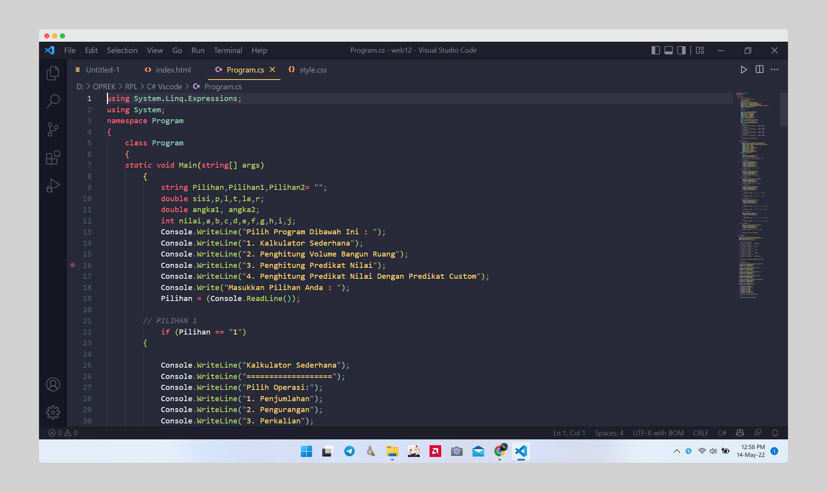Click the volume icon in system tray
Screen dimensions: 827x492
(713, 451)
